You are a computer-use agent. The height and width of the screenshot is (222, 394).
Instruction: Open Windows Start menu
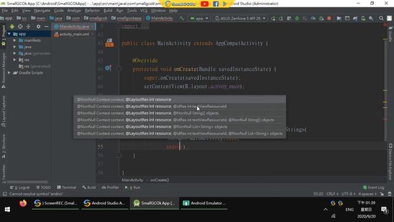coord(7,210)
